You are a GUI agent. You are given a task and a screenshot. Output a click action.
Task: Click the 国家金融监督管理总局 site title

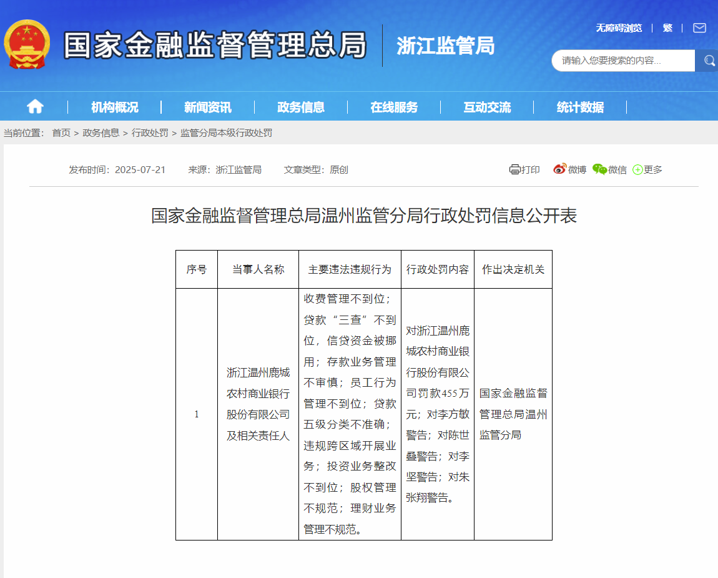[x=215, y=45]
